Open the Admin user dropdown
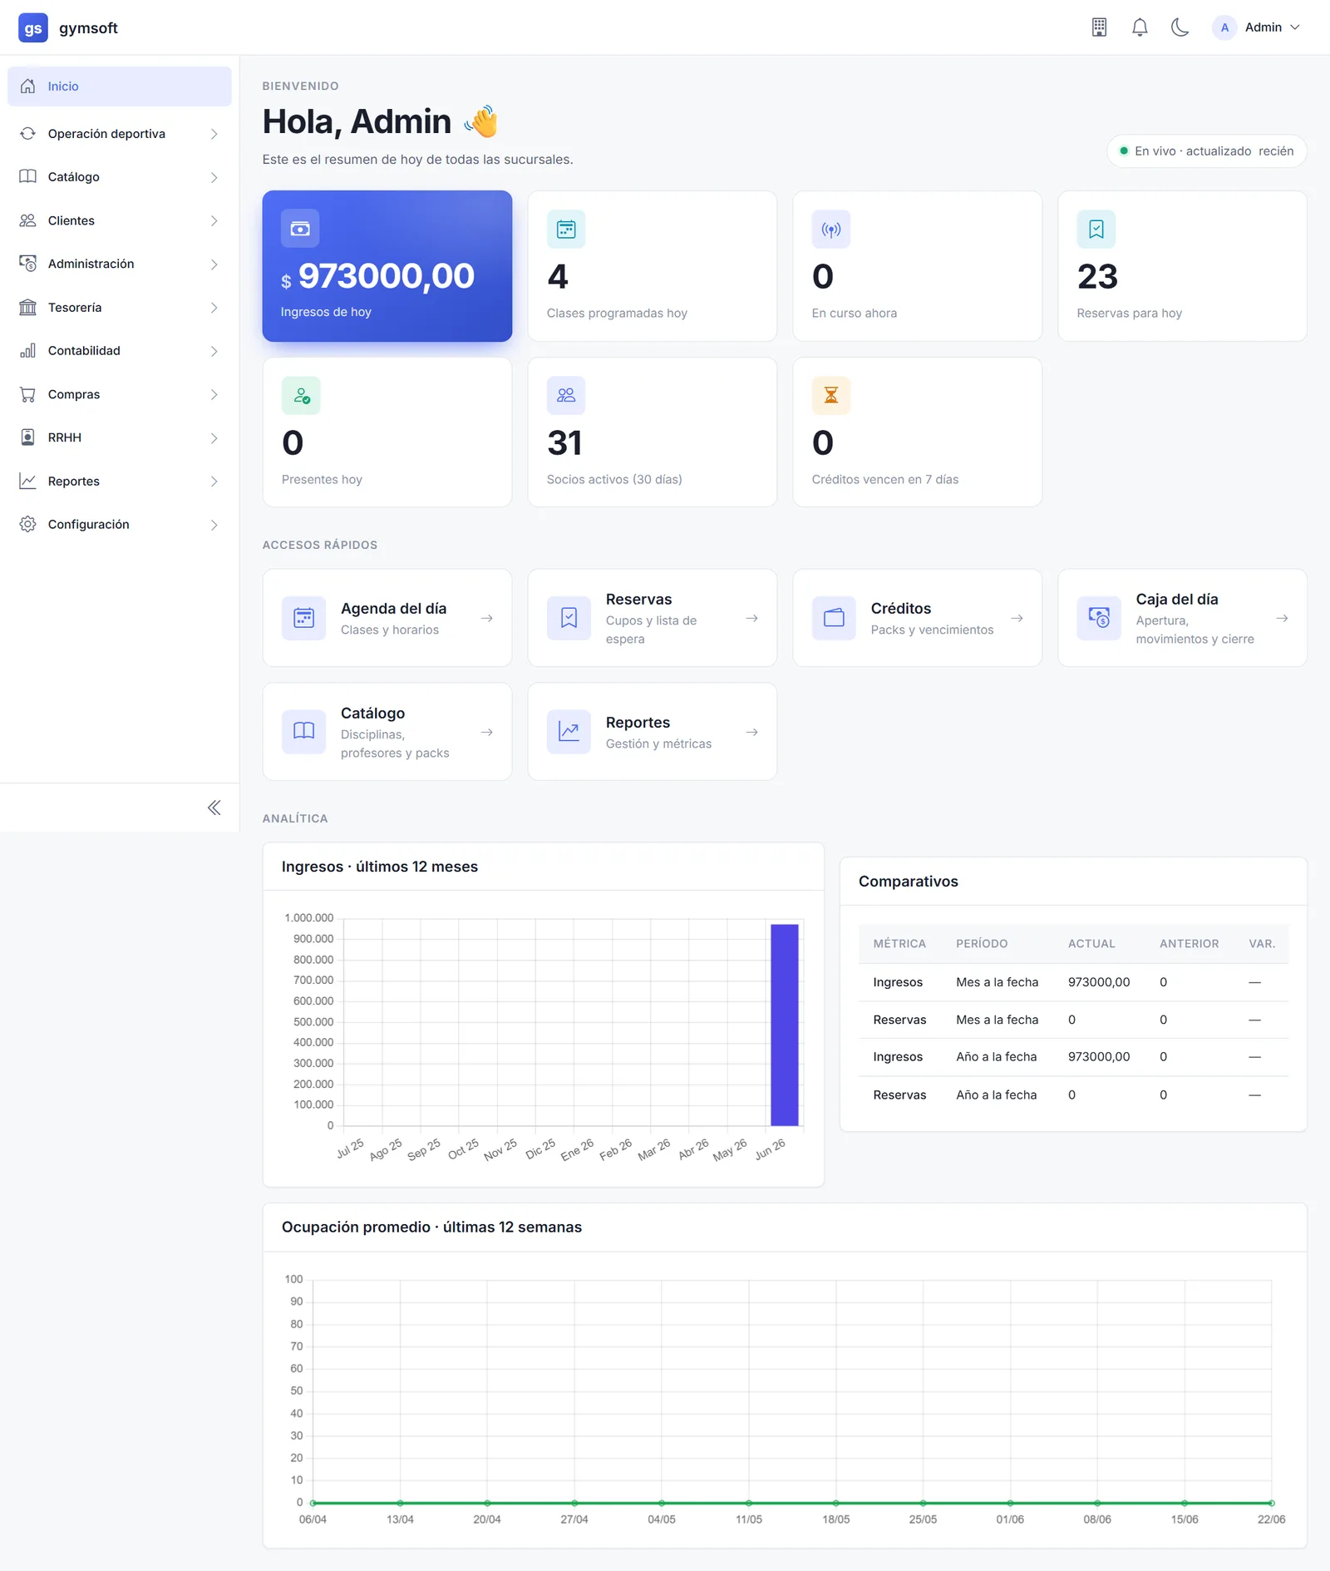The width and height of the screenshot is (1330, 1571). 1257,27
